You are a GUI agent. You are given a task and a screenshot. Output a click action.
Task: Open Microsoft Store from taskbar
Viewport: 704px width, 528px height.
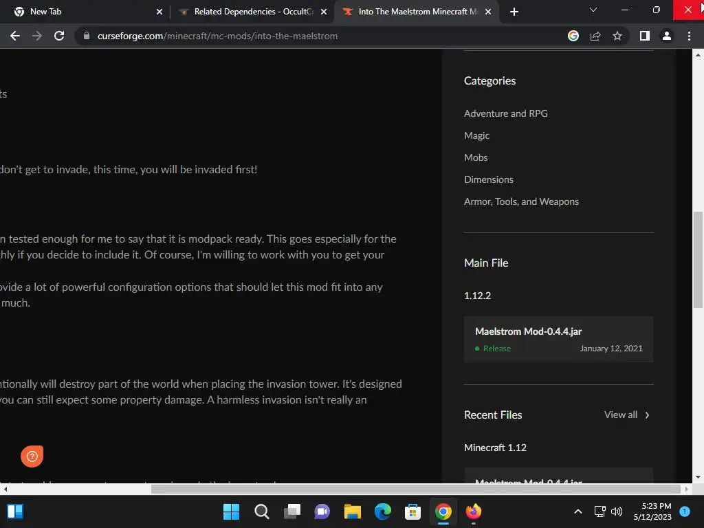[x=412, y=511]
